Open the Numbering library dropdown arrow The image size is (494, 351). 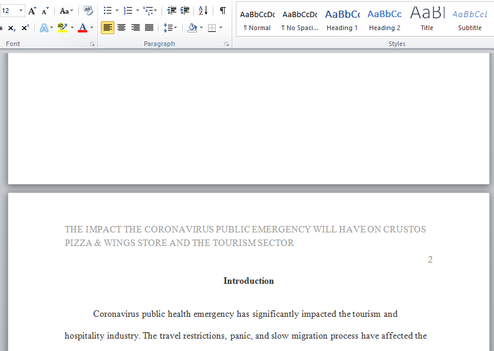(137, 11)
